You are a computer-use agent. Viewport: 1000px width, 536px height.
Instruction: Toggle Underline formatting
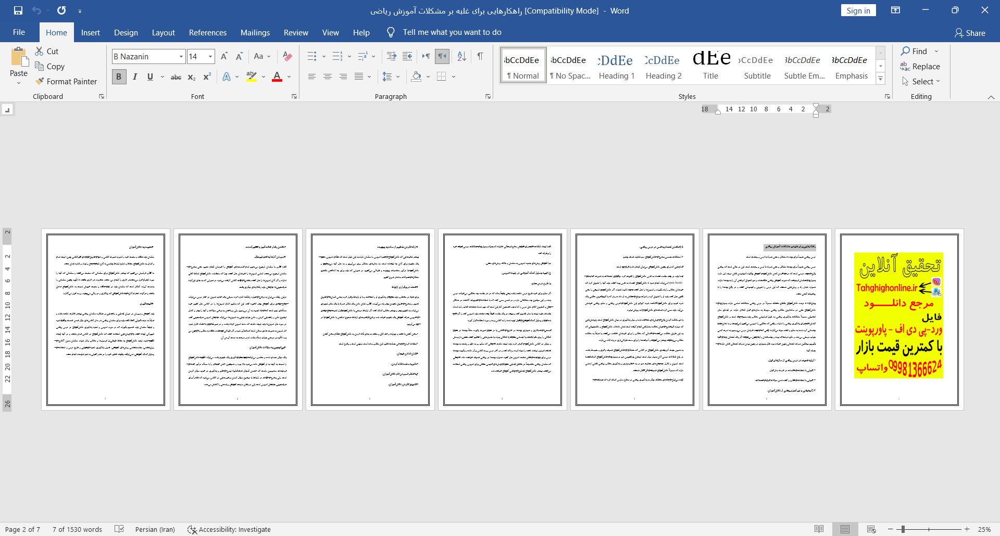(150, 77)
